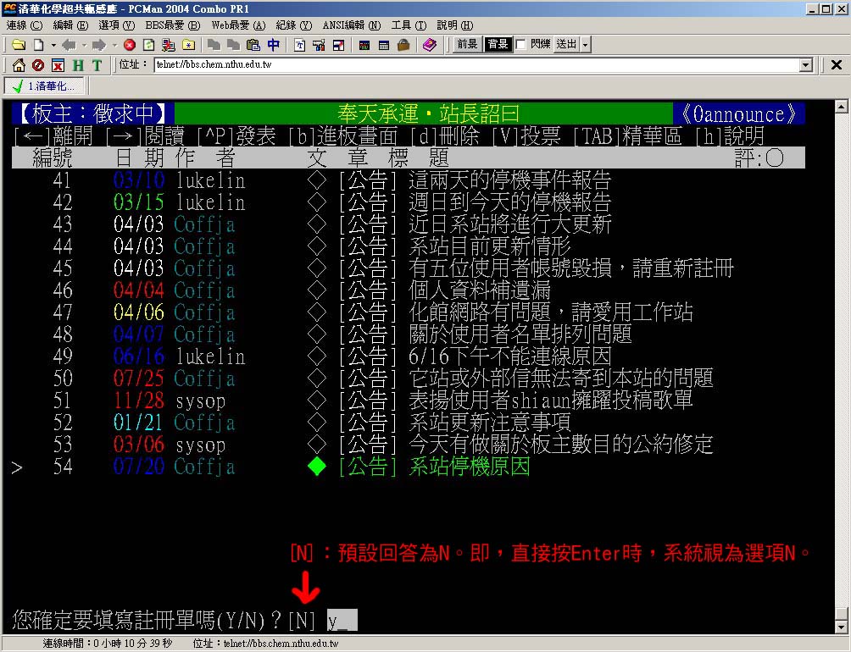Click the home icon in address toolbar

click(19, 65)
